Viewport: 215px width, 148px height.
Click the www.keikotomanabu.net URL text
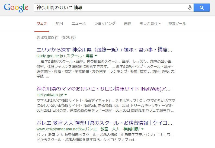point(88,129)
